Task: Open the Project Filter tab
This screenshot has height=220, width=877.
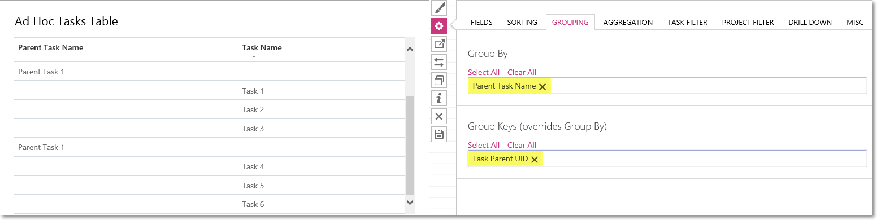Action: click(x=748, y=23)
